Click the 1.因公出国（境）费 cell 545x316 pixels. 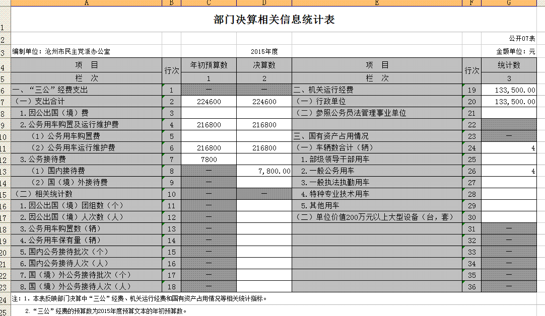(86, 113)
